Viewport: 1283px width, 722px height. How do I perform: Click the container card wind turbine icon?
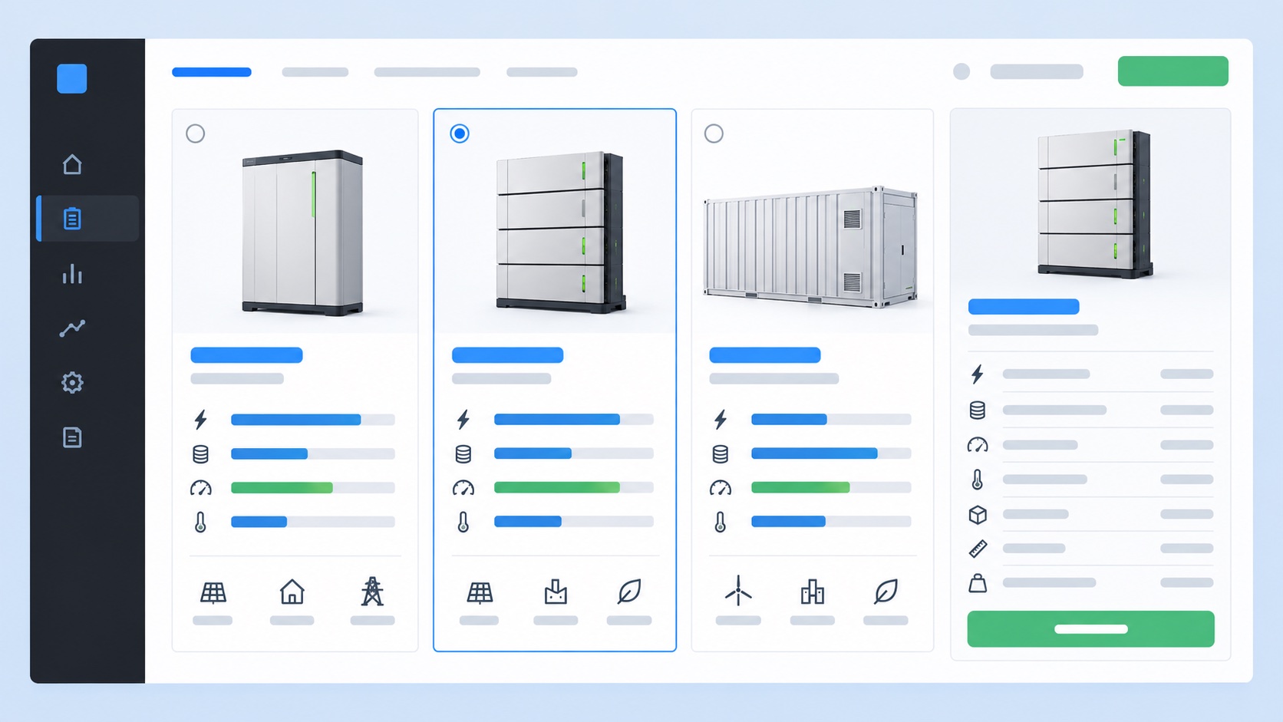(x=738, y=591)
